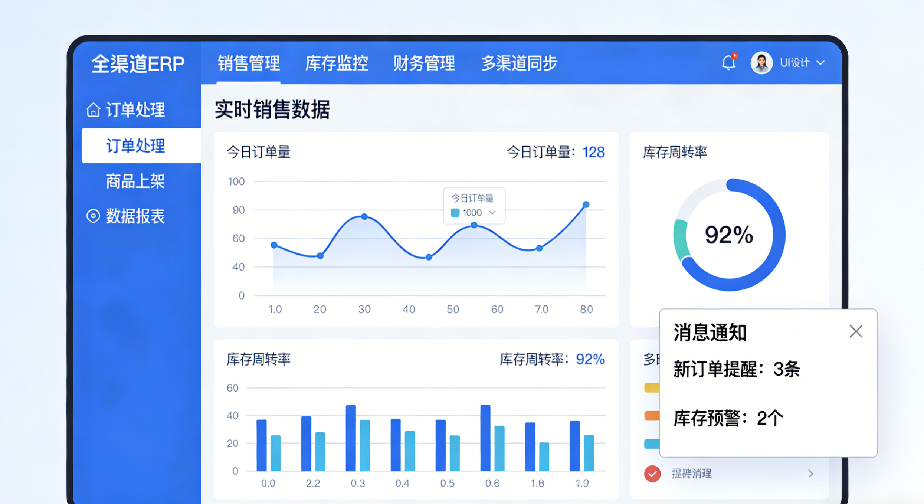Select 商品上架 in the sidebar
Image resolution: width=924 pixels, height=504 pixels.
(x=135, y=181)
